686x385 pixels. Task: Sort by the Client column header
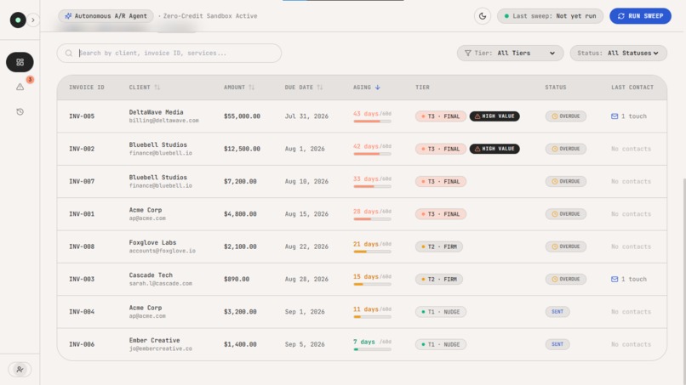click(145, 88)
